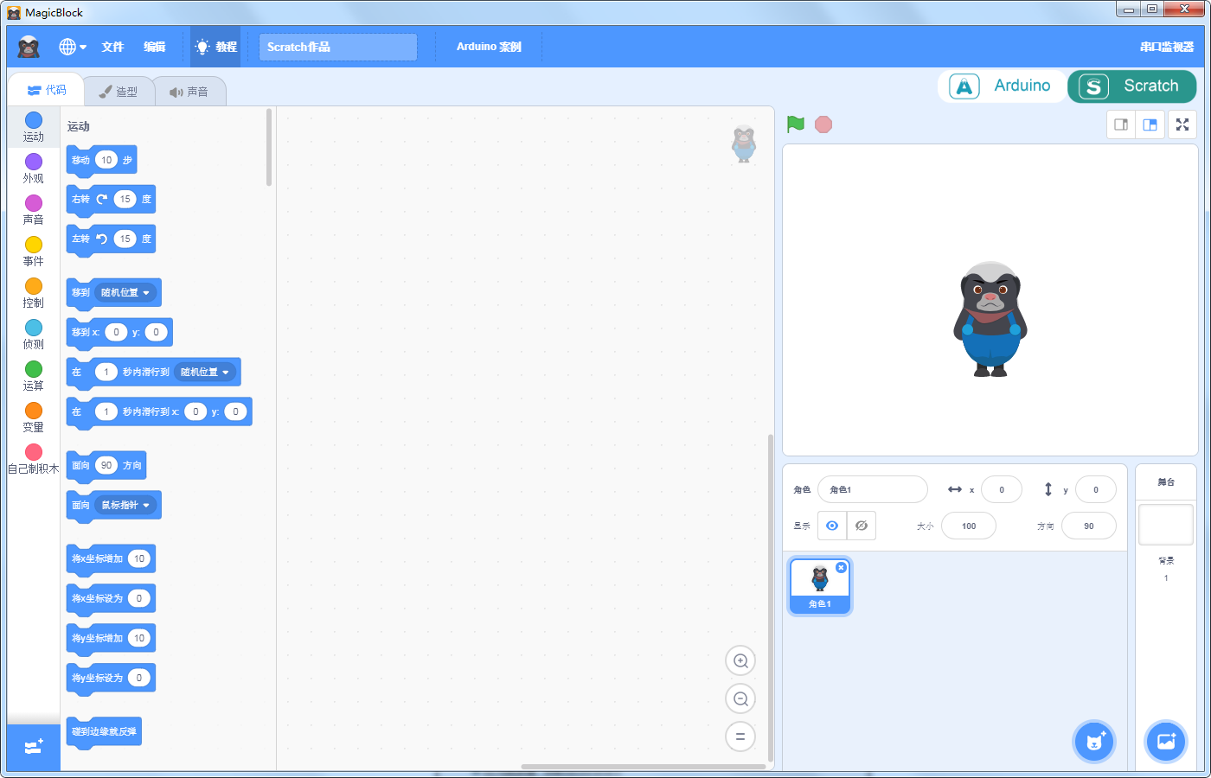Click the sprite on the stage

point(990,319)
